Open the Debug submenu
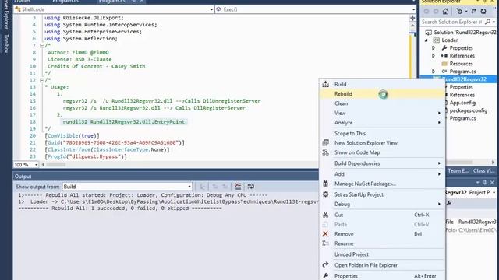Image resolution: width=499 pixels, height=280 pixels. click(x=382, y=204)
